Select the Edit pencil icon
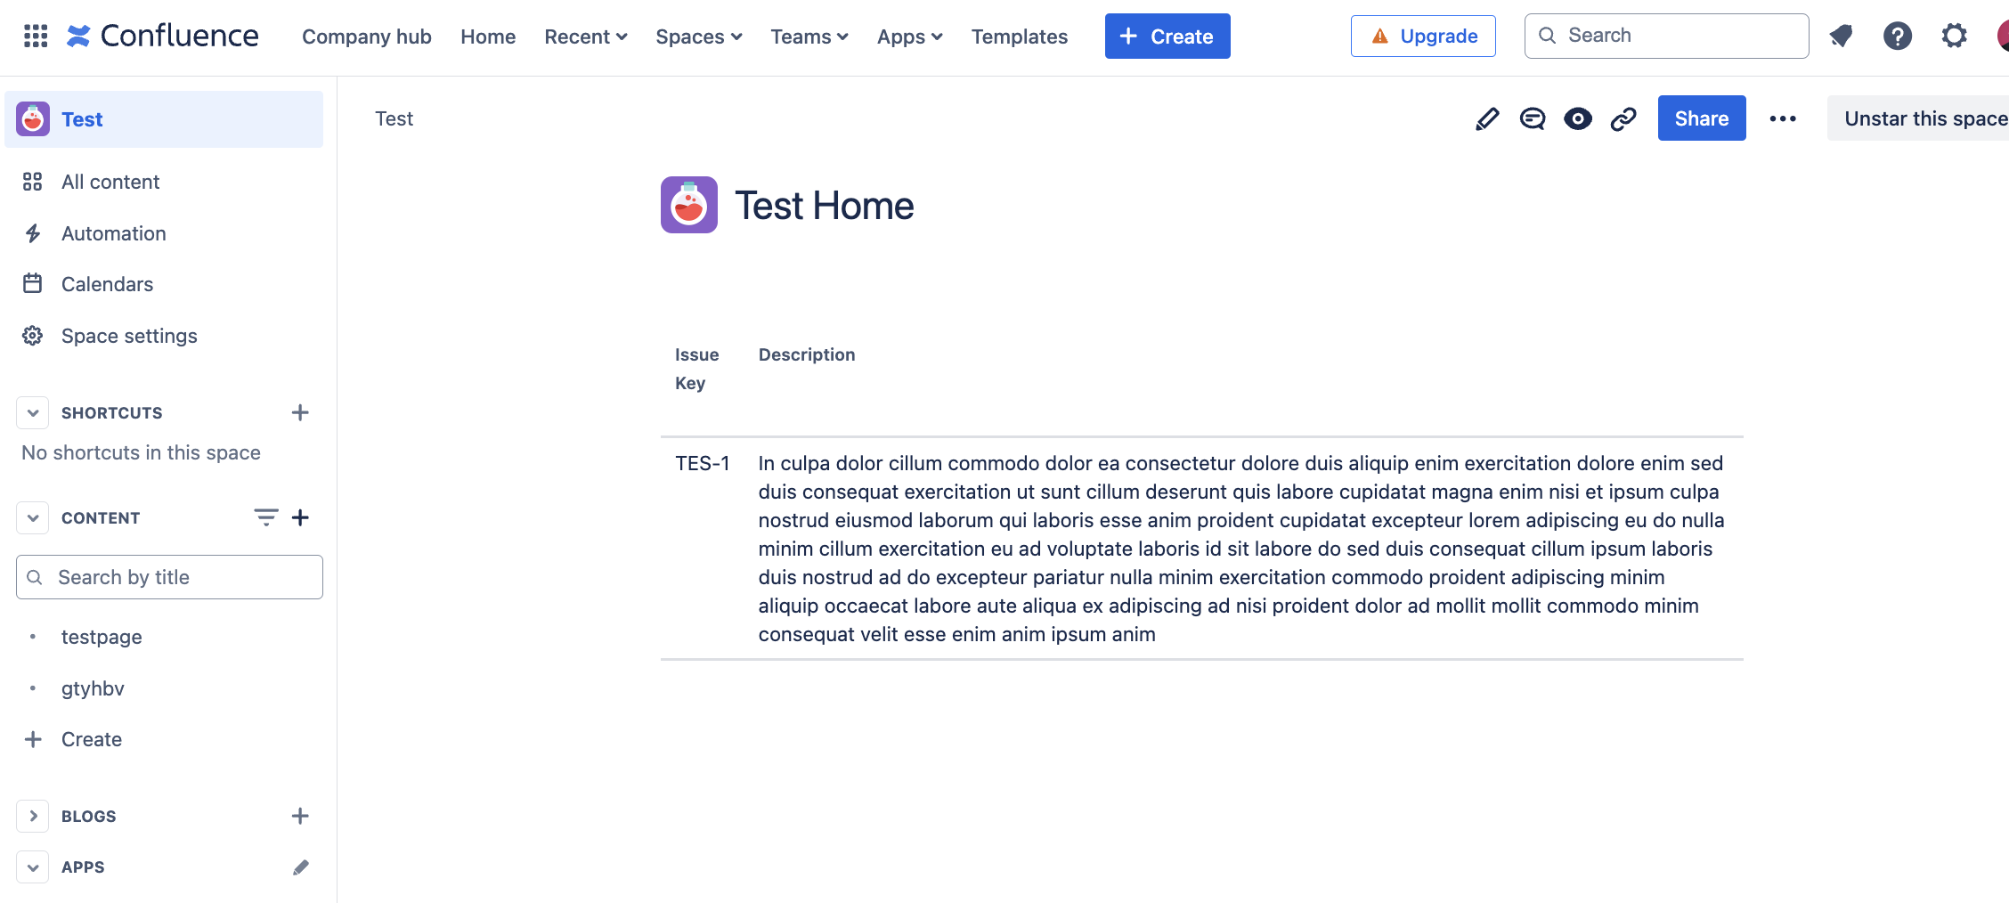Viewport: 2009px width, 903px height. pyautogui.click(x=1486, y=118)
